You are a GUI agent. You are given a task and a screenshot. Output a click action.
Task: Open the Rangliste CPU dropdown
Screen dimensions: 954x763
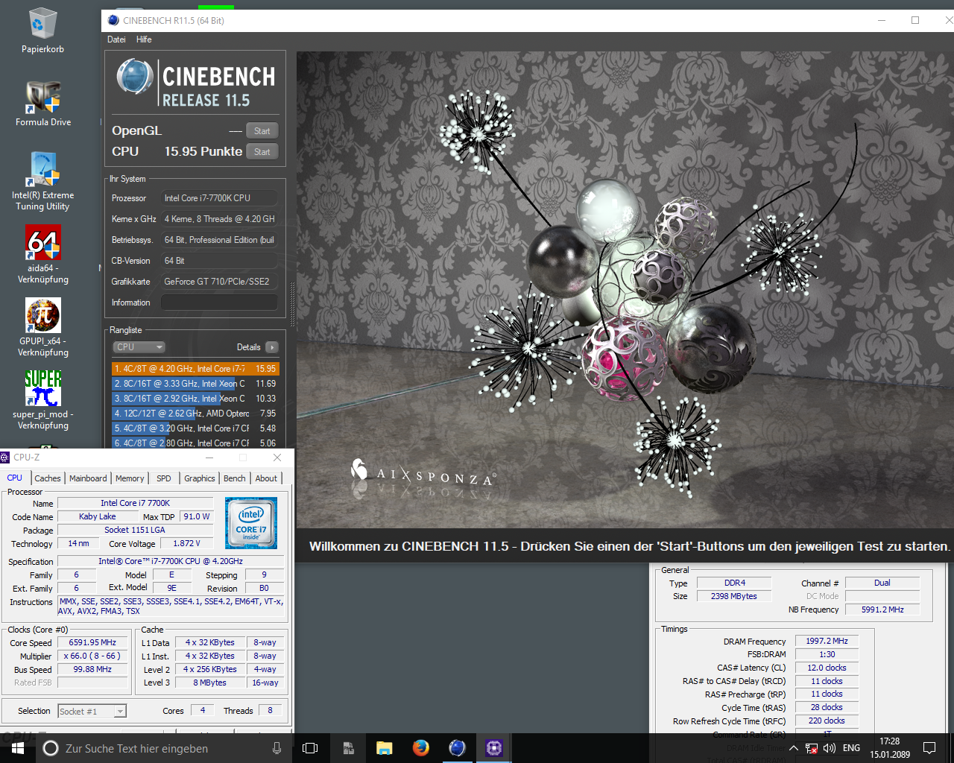tap(139, 347)
